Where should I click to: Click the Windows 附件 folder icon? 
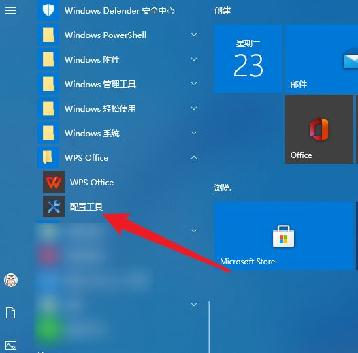coord(48,59)
